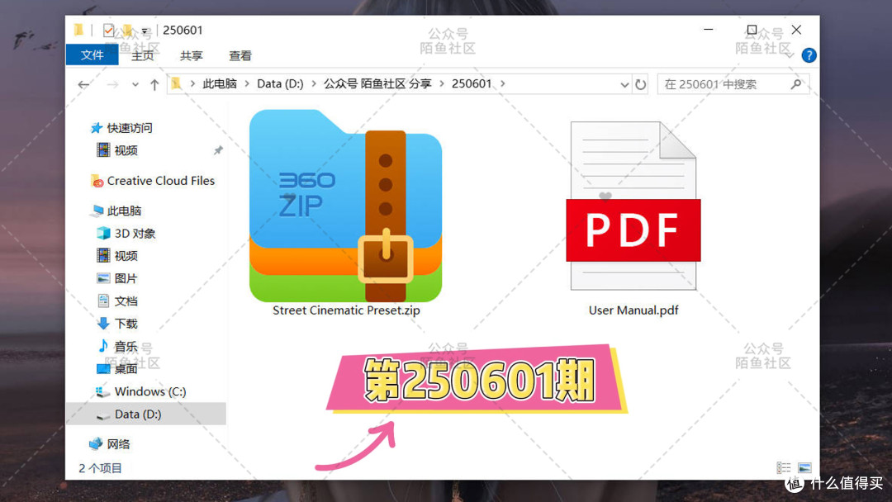Select Windows (C:) drive in sidebar
This screenshot has height=502, width=892.
(x=150, y=391)
